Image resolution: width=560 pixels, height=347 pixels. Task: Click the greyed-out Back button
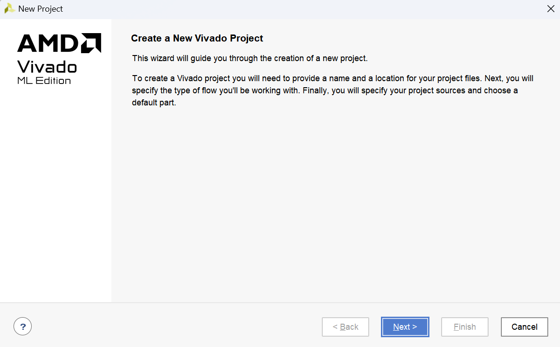pos(346,327)
